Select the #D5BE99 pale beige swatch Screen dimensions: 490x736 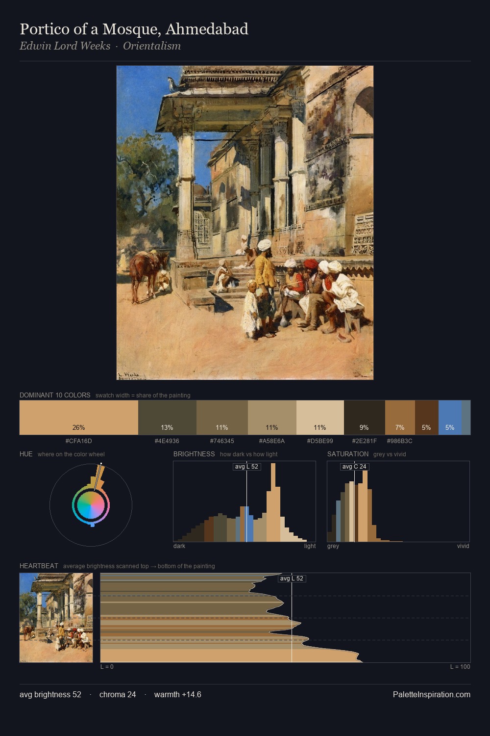(x=320, y=418)
